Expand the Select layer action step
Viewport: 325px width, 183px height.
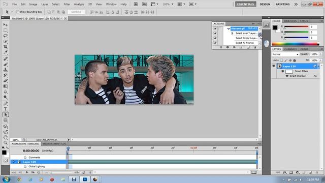click(232, 33)
